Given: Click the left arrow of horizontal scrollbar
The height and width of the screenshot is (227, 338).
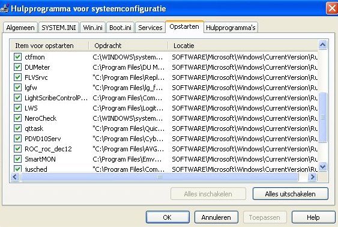Looking at the screenshot, I should [15, 177].
